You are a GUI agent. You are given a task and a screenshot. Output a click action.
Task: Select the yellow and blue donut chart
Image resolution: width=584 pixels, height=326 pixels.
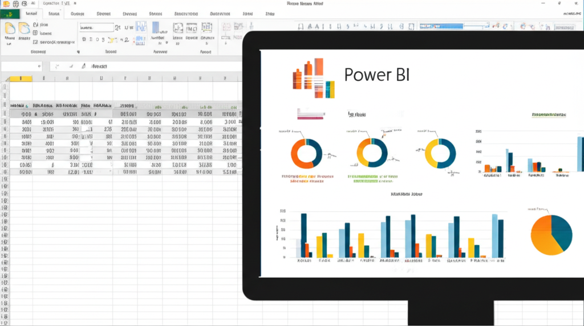point(440,153)
